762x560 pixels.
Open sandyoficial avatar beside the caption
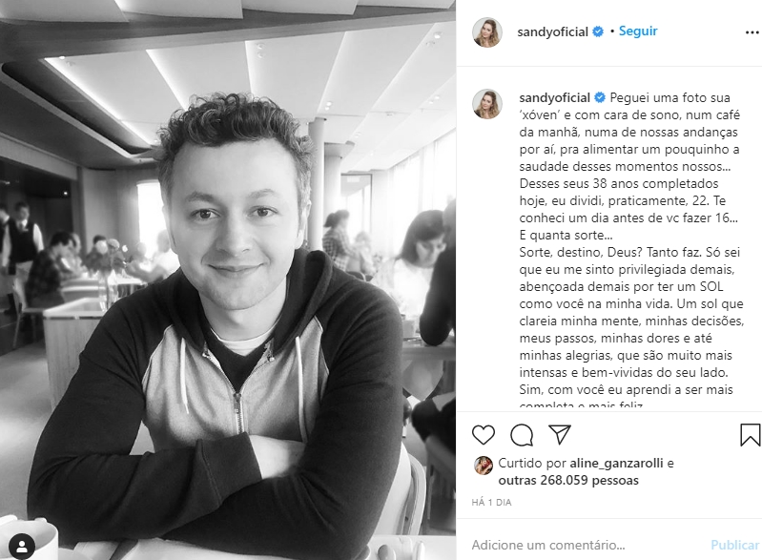(x=487, y=104)
